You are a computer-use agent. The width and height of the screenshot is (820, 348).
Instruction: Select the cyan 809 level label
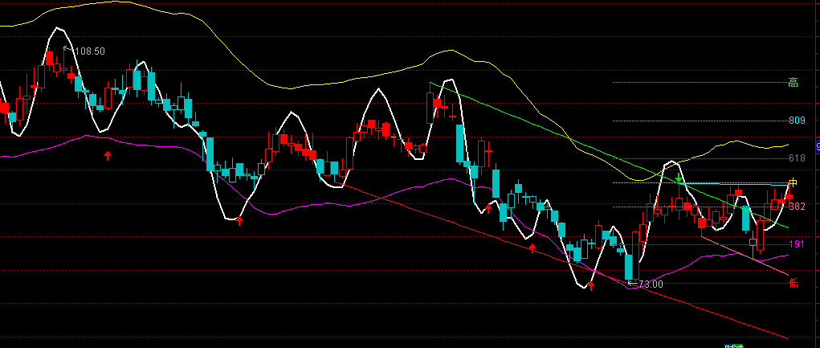pos(797,121)
